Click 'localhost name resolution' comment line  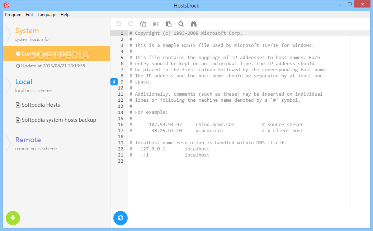[208, 143]
